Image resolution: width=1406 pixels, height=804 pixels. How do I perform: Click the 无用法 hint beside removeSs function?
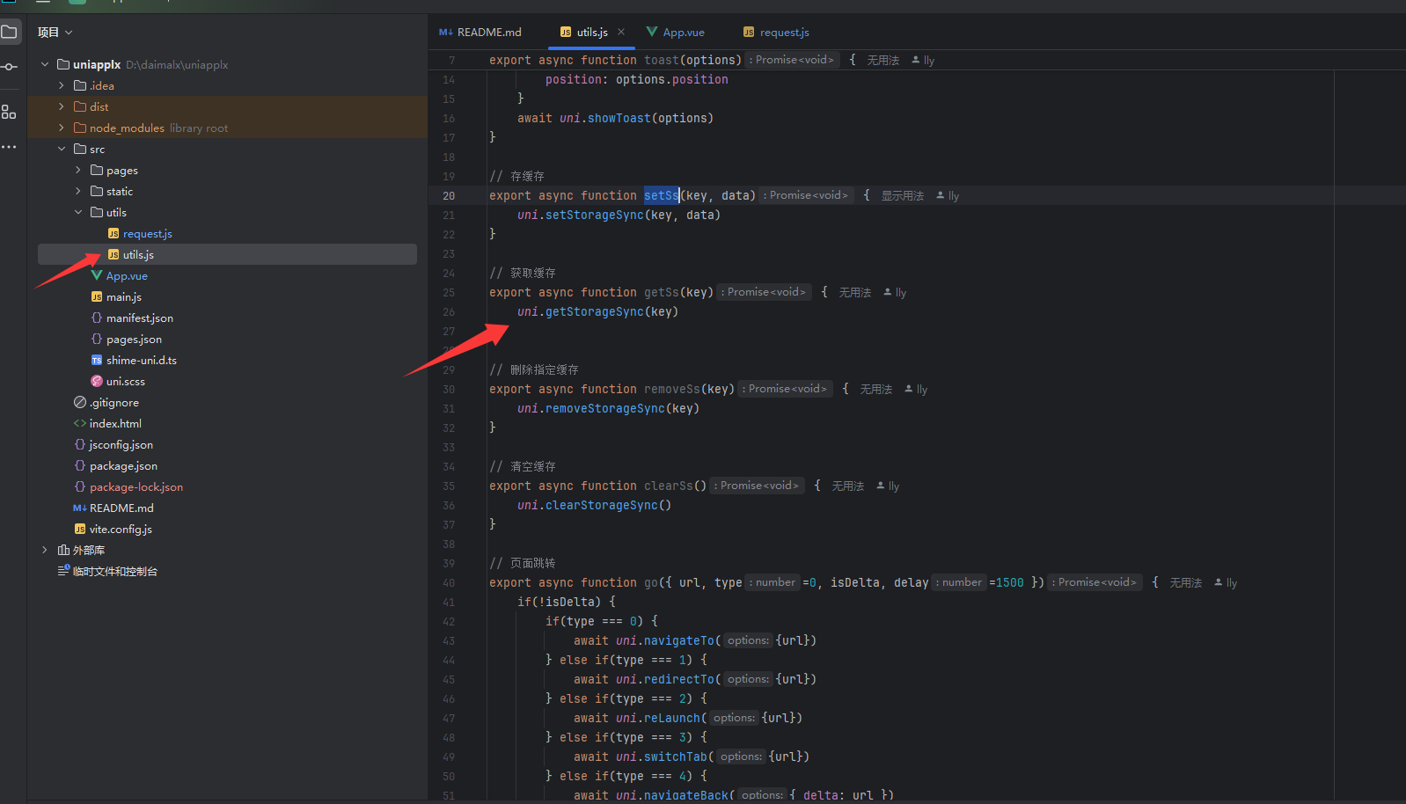[x=875, y=389]
